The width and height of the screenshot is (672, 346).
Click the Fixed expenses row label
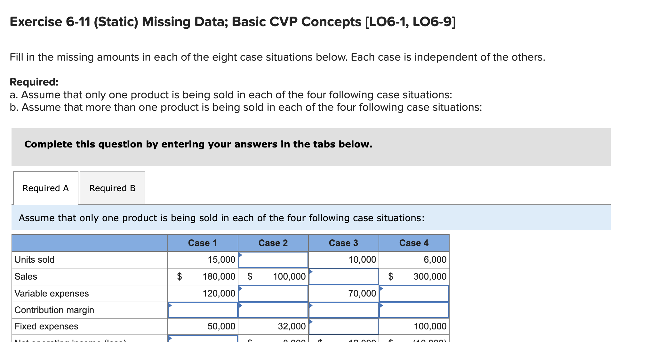coord(46,326)
